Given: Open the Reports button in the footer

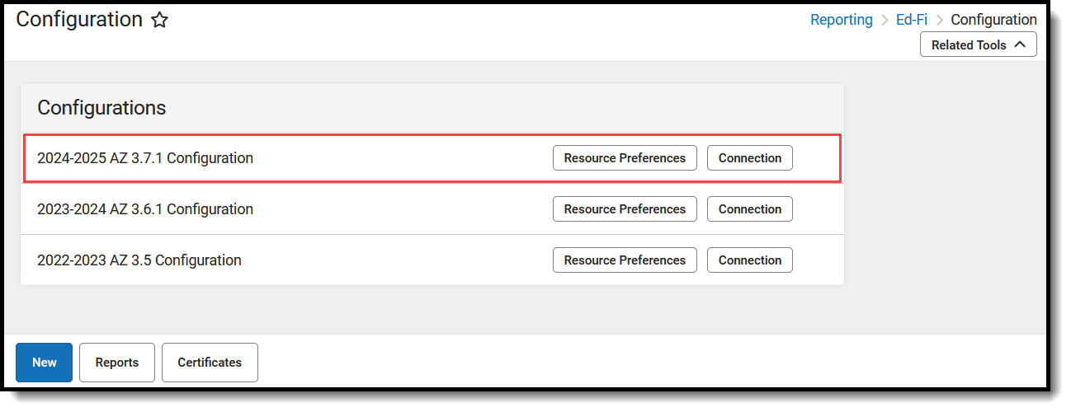Looking at the screenshot, I should (117, 363).
